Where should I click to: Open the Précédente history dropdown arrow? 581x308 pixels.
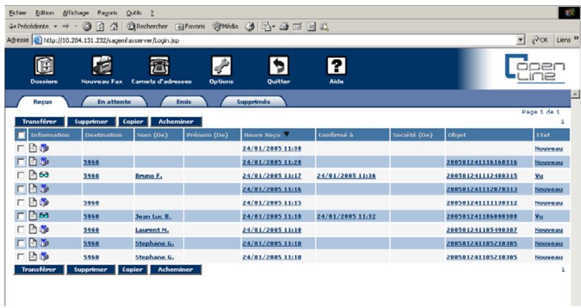coord(55,26)
